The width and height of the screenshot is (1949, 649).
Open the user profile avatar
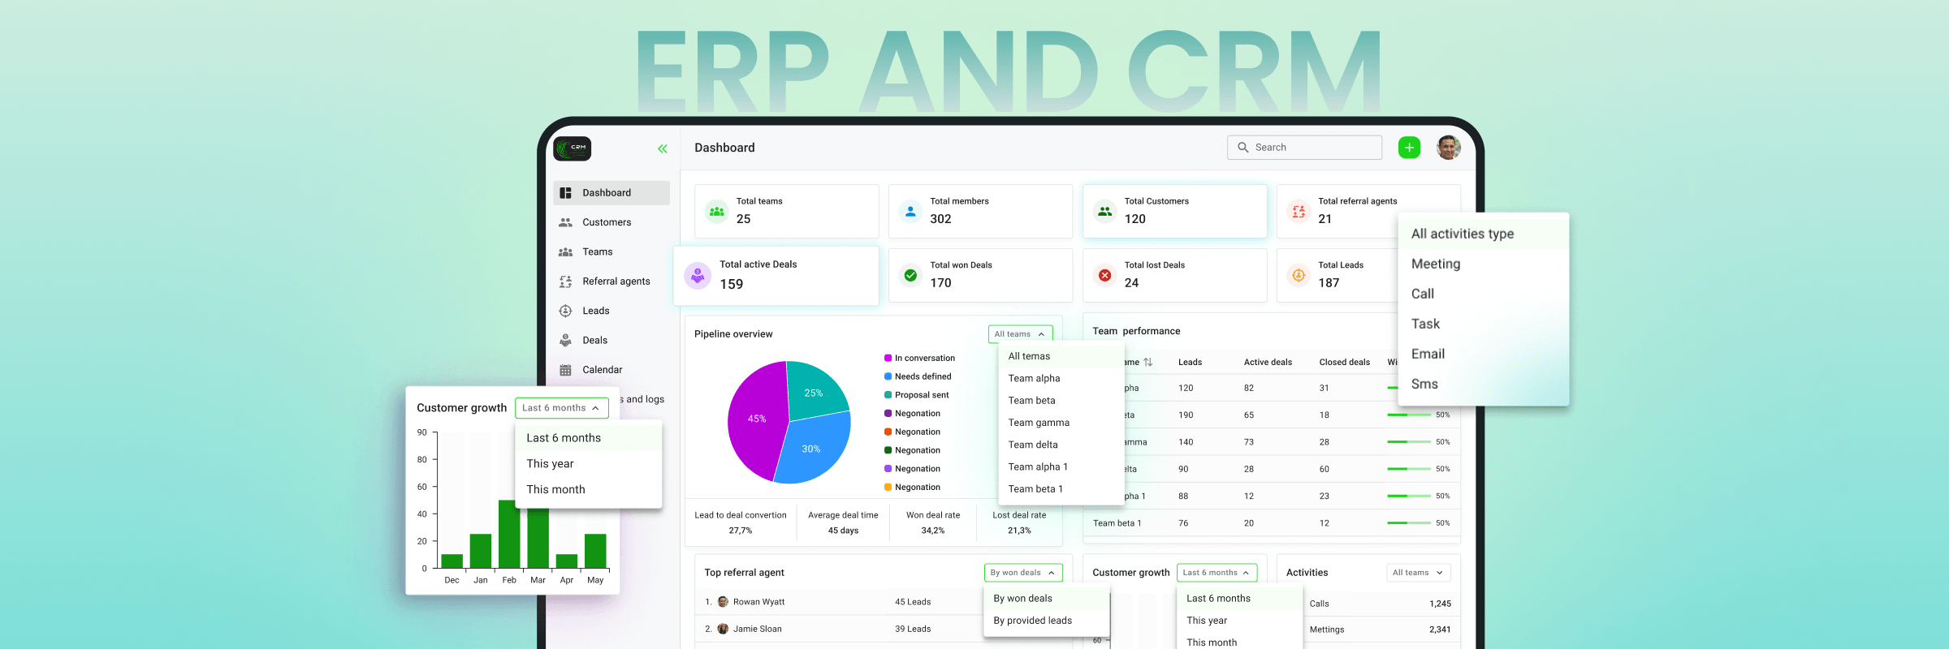1449,148
